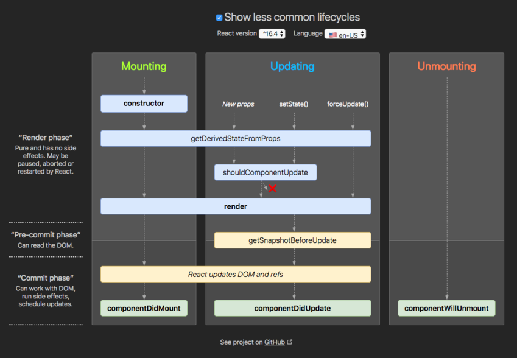
Task: Open the GitHub project link
Action: tap(274, 342)
